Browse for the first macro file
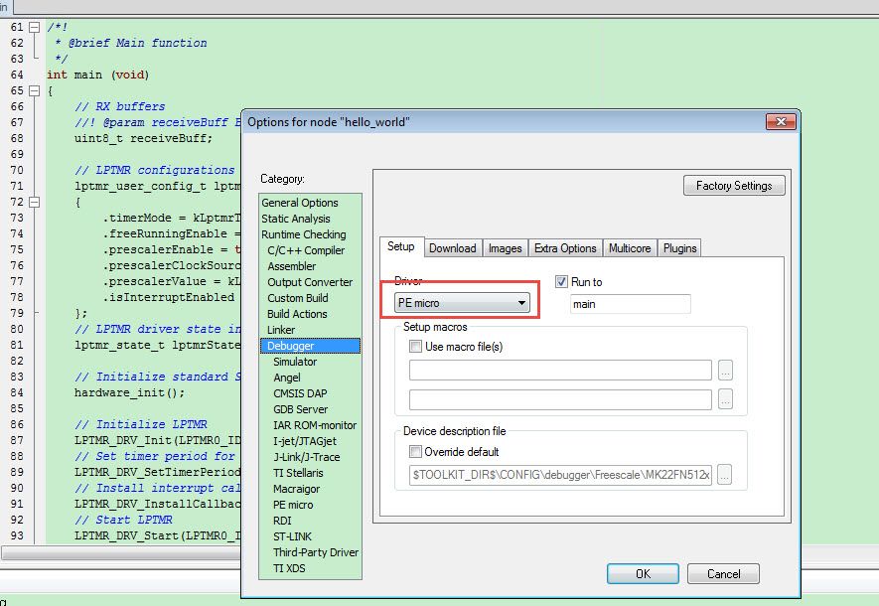 click(725, 371)
